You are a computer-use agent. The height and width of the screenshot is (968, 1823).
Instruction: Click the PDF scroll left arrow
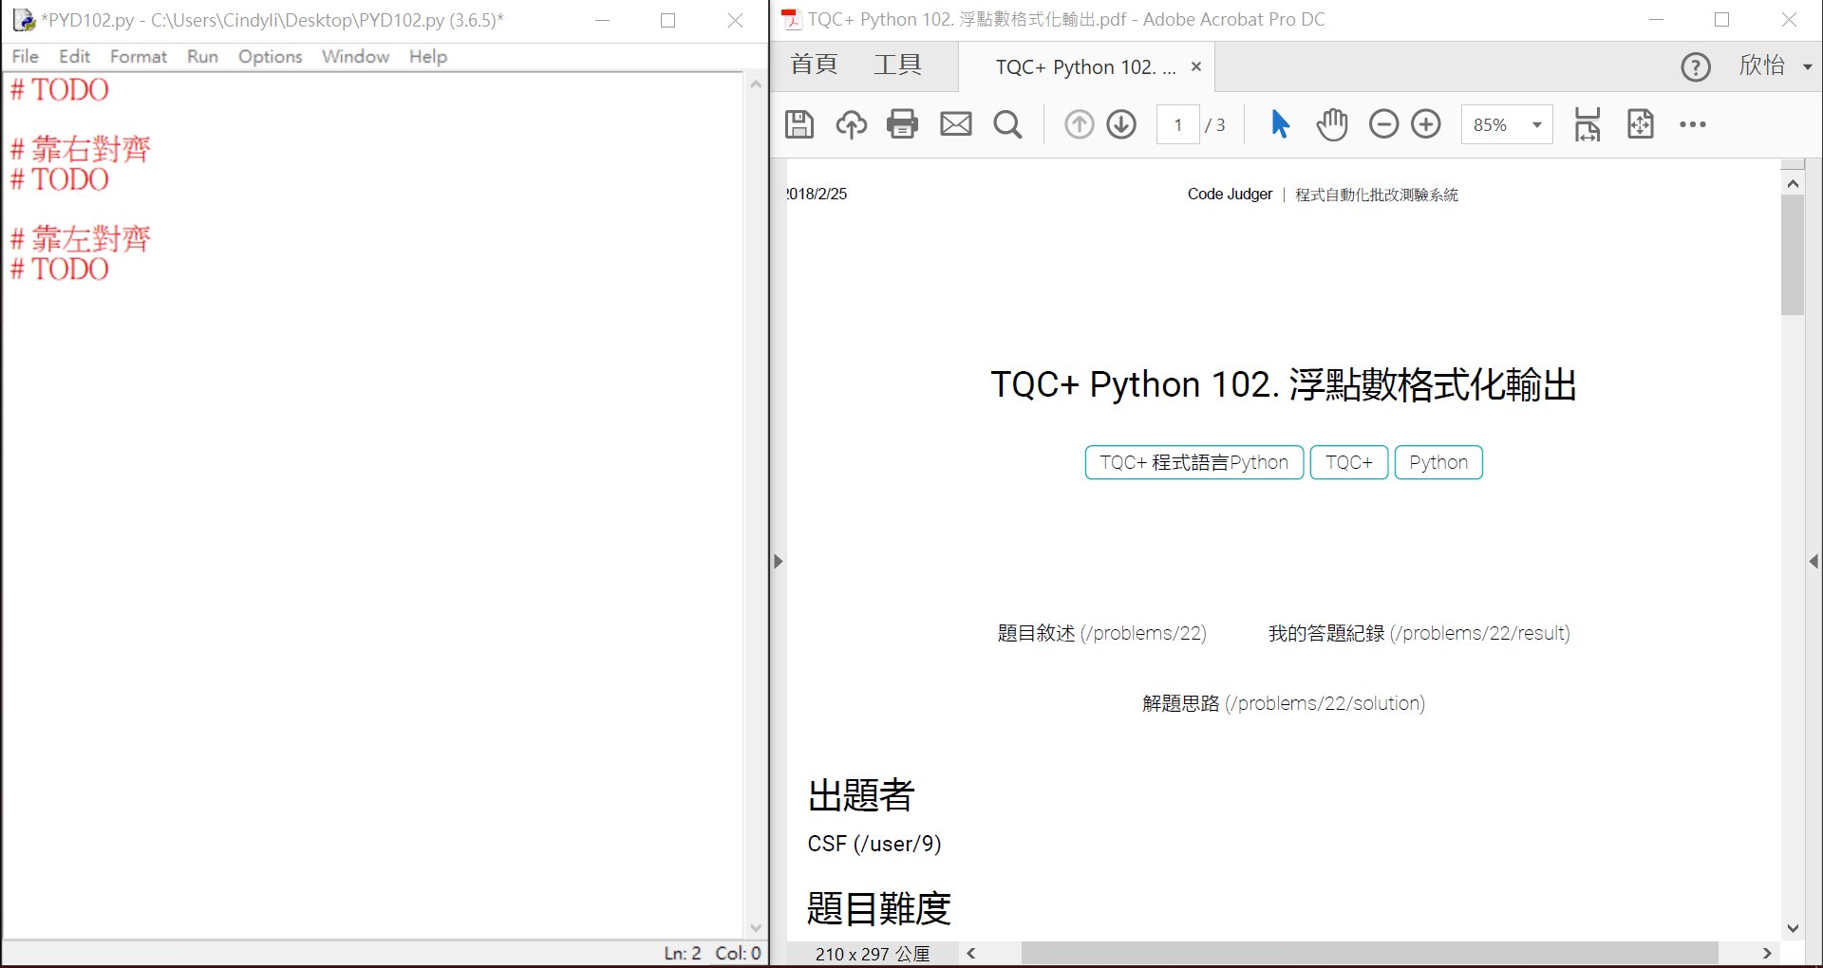[x=971, y=953]
